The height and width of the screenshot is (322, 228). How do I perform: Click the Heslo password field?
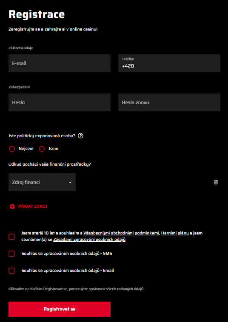[x=60, y=102]
